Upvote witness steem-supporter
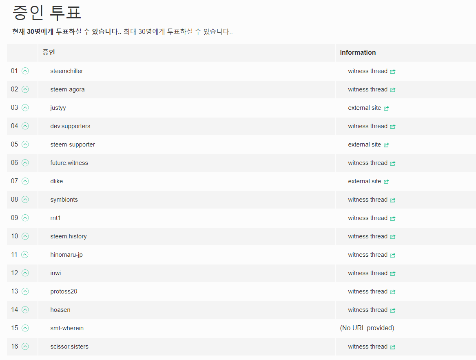Screen dimensions: 476x360 coord(25,144)
